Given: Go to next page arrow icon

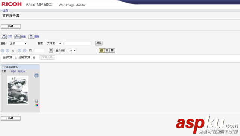Looking at the screenshot, I should (x=20, y=51).
